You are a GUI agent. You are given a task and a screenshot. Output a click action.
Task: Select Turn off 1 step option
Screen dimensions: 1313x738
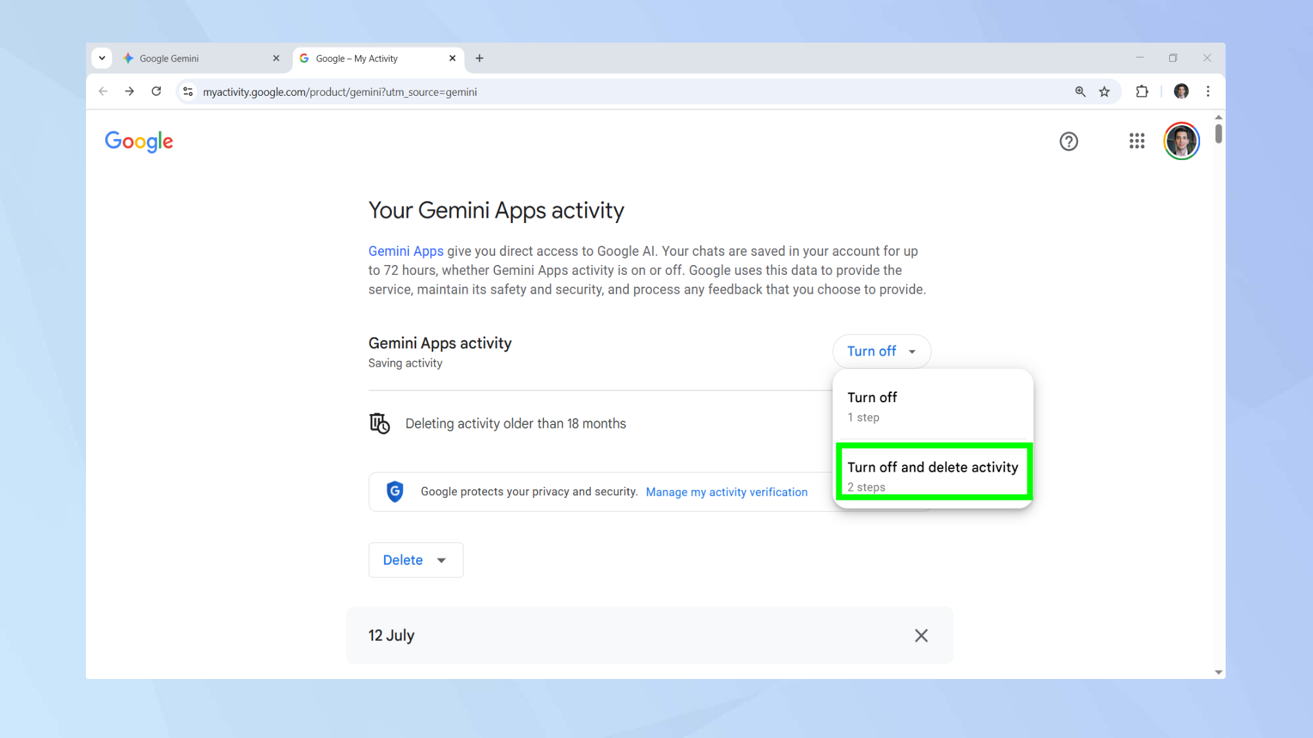932,407
